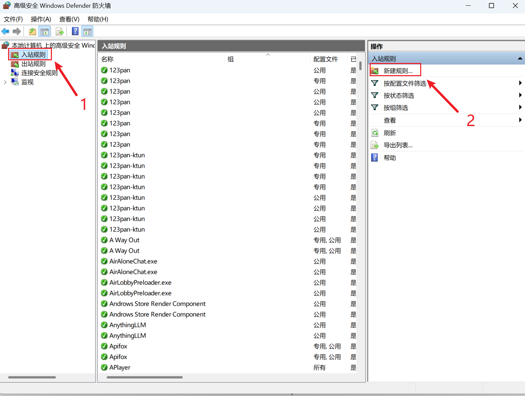Select the AnythingLLM rule's green check icon

(x=104, y=325)
